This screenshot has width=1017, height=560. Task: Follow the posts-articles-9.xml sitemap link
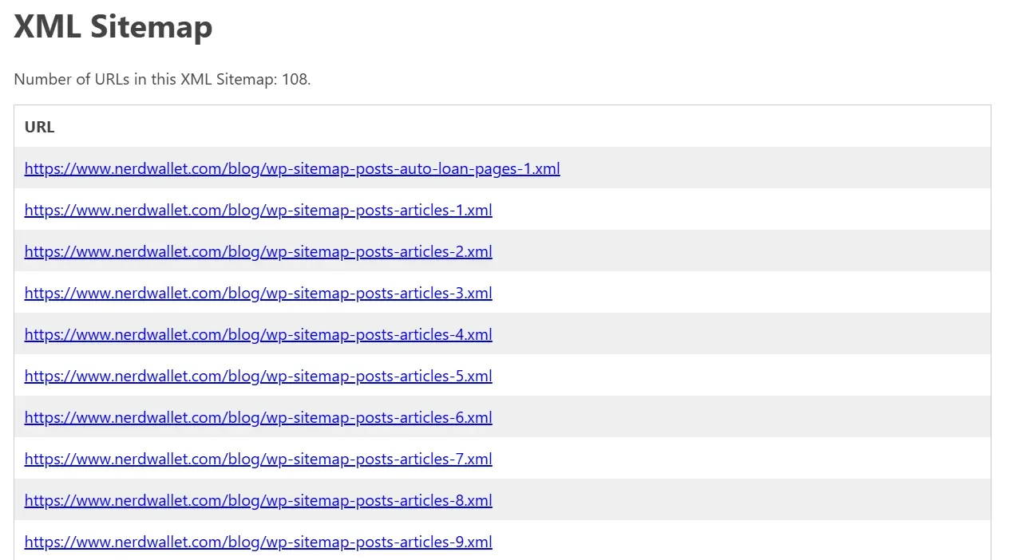[x=258, y=542]
